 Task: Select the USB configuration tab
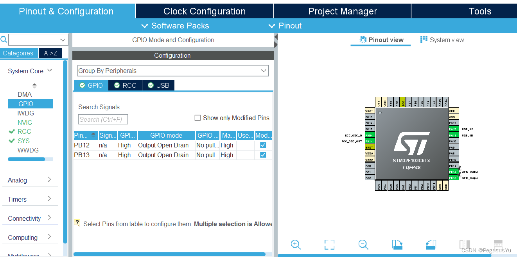coord(158,85)
